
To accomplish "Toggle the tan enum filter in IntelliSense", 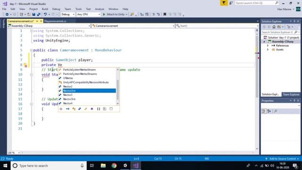I will pyautogui.click(x=86, y=109).
